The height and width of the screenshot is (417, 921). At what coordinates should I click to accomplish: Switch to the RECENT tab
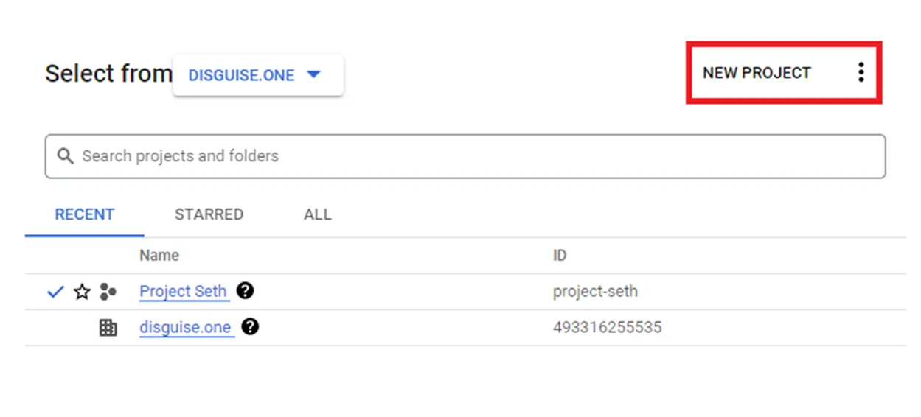[x=85, y=215]
